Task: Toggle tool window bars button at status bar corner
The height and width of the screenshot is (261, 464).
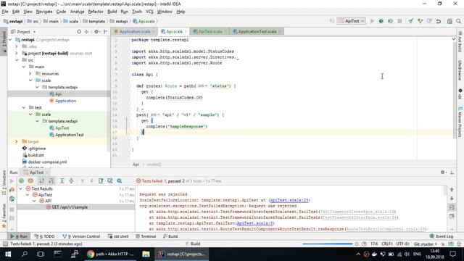Action: pos(5,244)
